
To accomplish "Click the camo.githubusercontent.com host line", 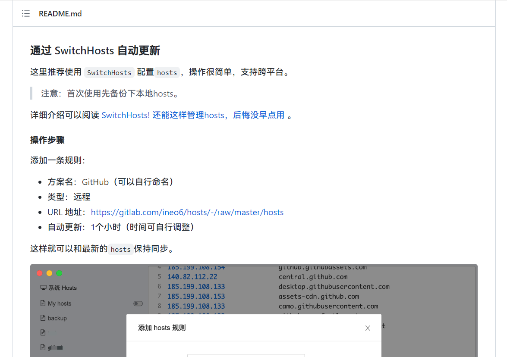I will tap(328, 306).
